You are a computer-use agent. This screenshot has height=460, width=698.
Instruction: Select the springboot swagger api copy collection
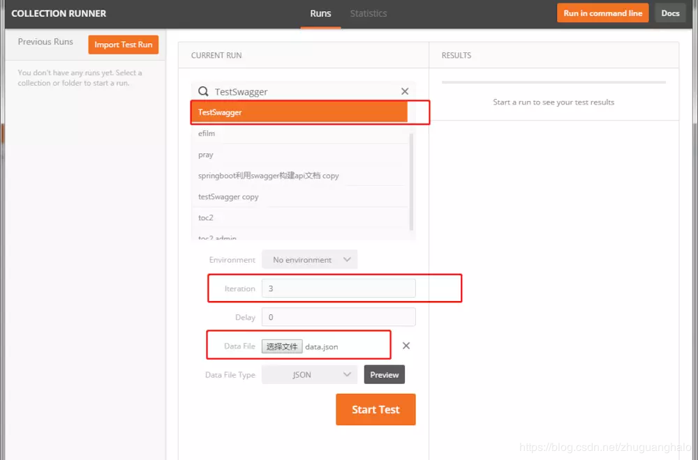300,176
